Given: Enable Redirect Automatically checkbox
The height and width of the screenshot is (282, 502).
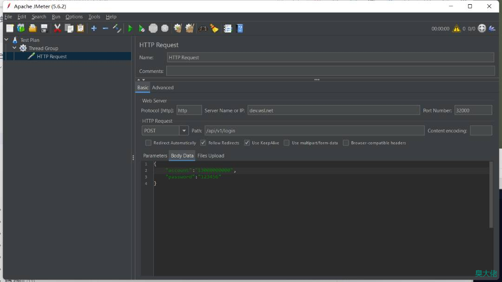Looking at the screenshot, I should coord(148,143).
